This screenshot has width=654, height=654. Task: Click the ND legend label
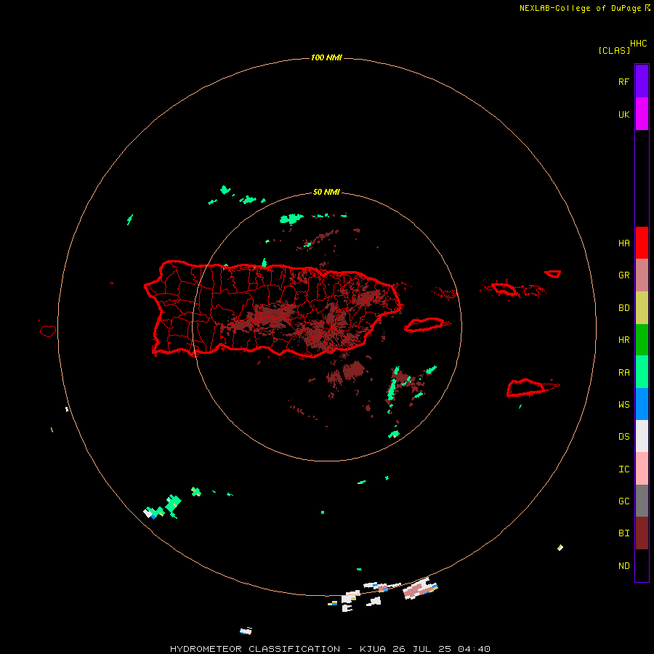click(623, 566)
